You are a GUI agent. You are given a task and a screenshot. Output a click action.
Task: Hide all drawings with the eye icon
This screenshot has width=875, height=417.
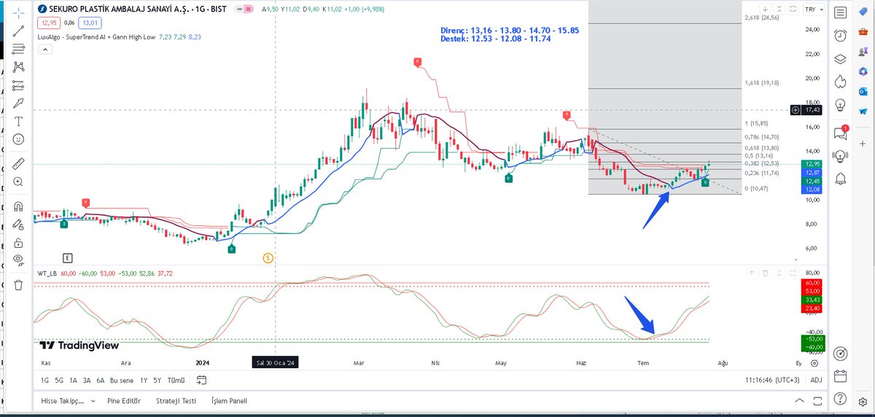pos(18,260)
